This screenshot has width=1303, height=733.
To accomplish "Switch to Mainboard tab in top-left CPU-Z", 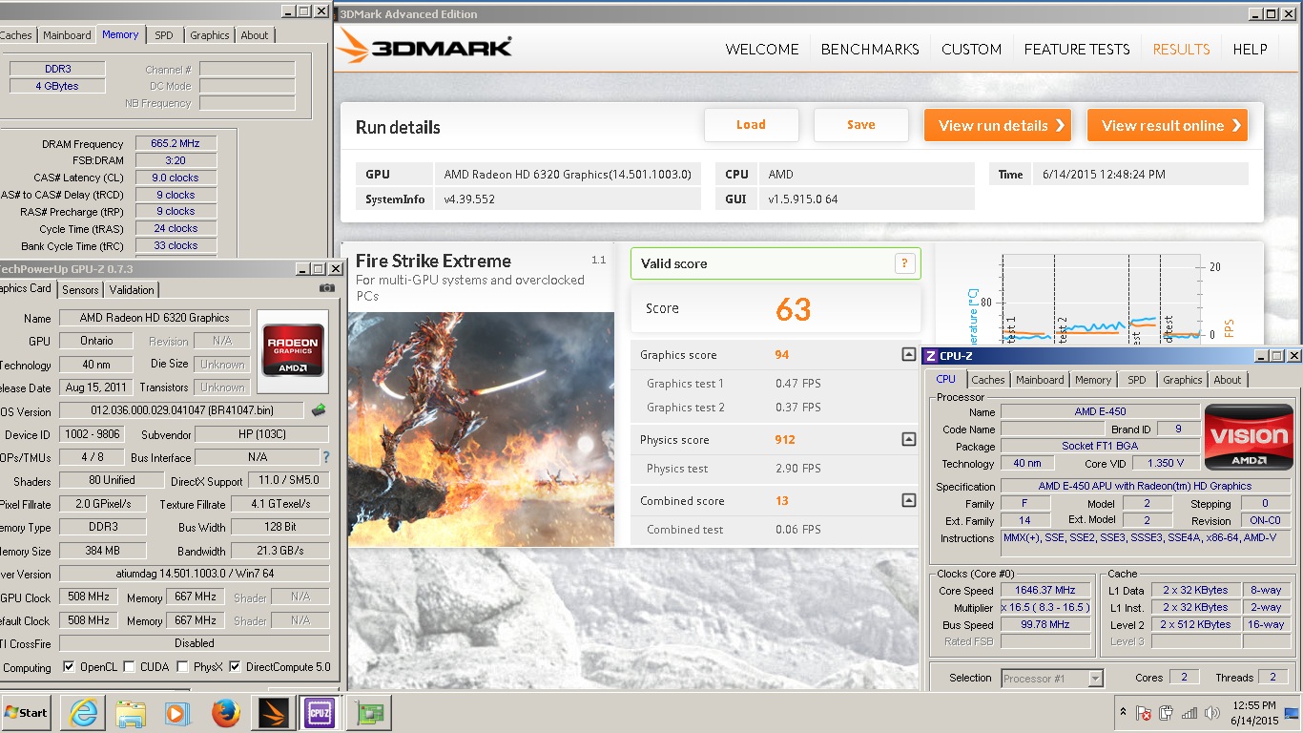I will click(x=67, y=35).
